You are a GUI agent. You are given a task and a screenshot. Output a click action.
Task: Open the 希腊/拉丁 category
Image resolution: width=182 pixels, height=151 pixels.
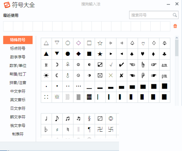18,74
